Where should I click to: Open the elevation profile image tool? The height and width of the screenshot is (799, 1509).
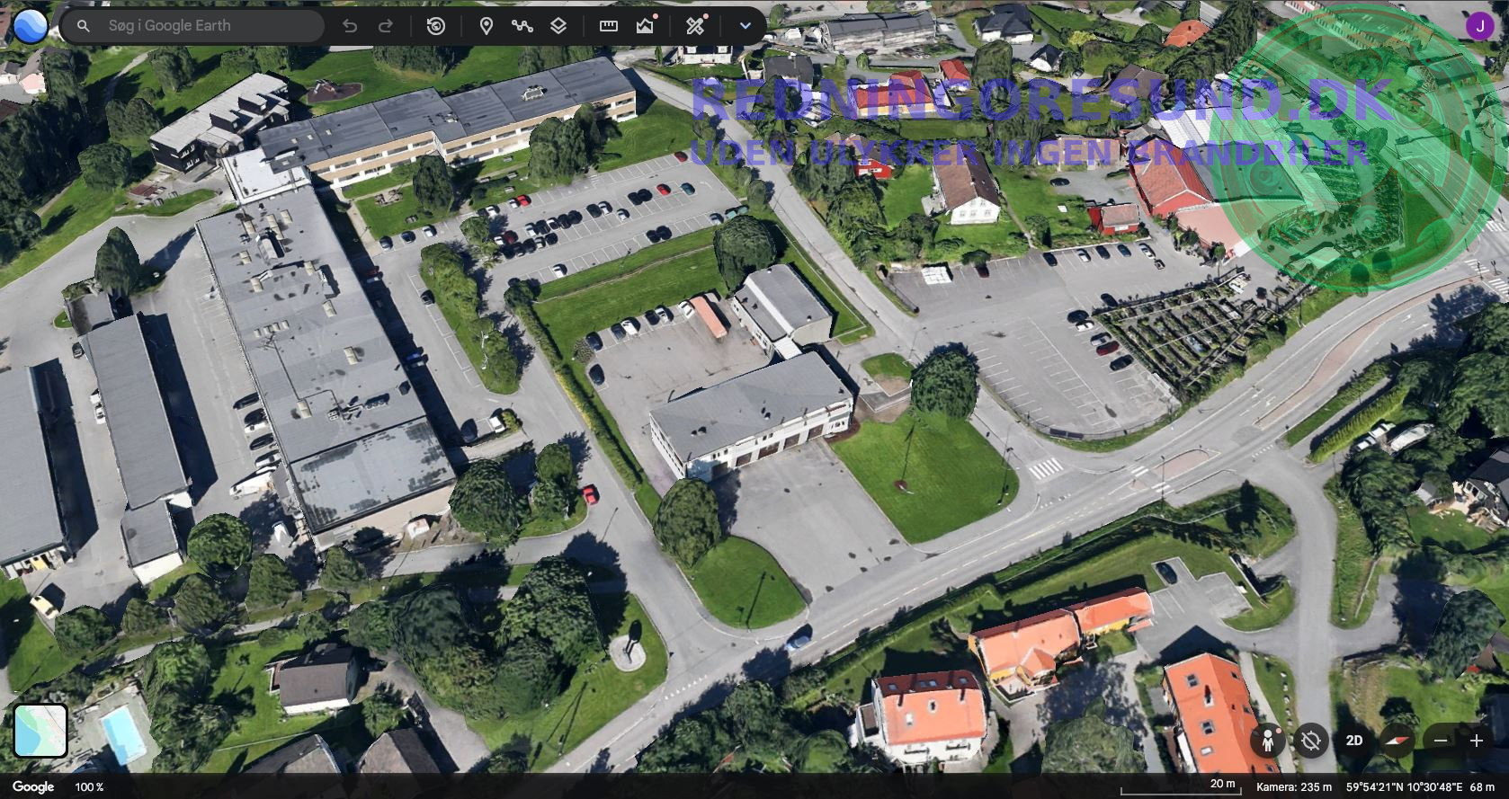click(645, 26)
